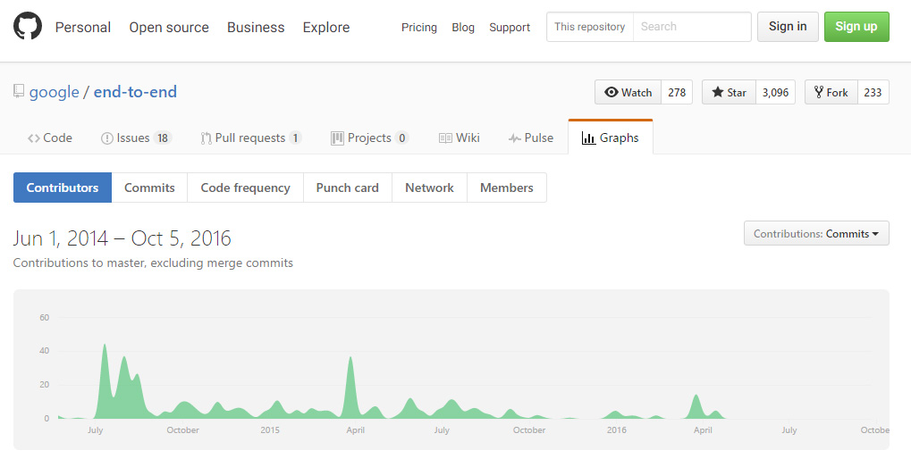Click the 2016 label on graph axis
Image resolution: width=911 pixels, height=467 pixels.
pyautogui.click(x=617, y=429)
